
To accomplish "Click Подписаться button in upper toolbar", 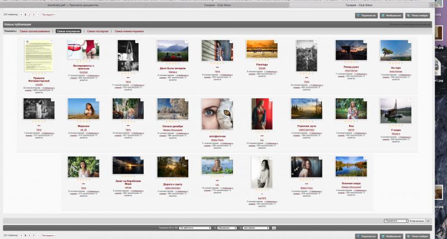I will coord(367,16).
